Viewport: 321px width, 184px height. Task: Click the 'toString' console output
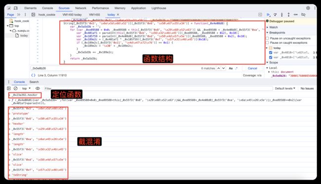19,175
